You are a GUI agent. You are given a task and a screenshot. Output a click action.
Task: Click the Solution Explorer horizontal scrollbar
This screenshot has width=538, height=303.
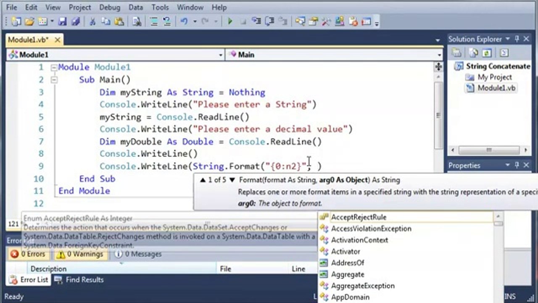(x=489, y=150)
